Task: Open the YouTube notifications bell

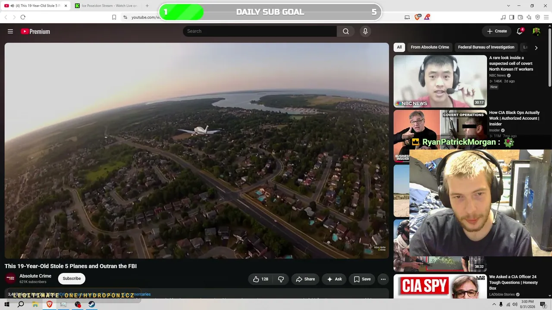Action: (x=520, y=31)
